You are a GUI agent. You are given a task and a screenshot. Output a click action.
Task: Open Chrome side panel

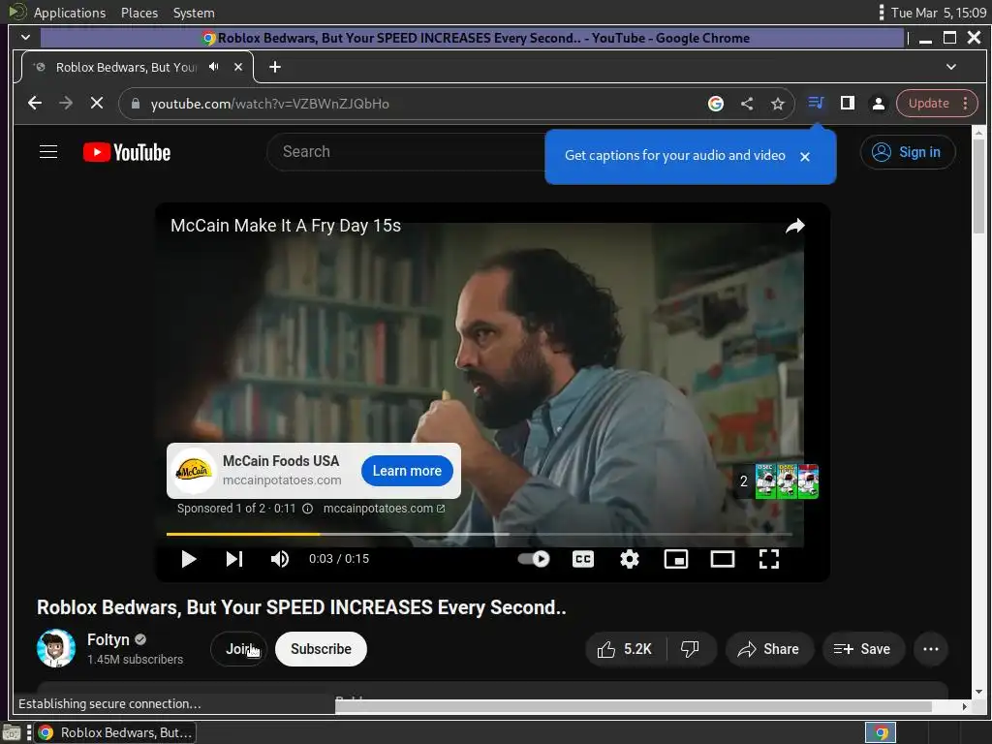[847, 103]
